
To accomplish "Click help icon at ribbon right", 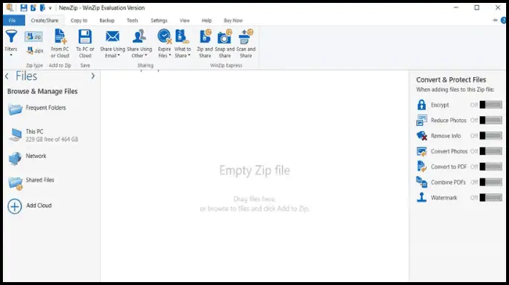I will click(504, 20).
